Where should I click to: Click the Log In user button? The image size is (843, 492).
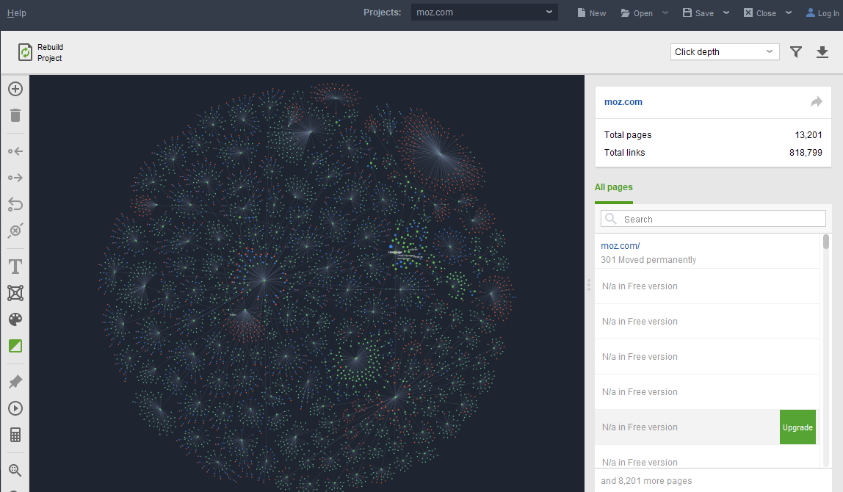tap(822, 13)
